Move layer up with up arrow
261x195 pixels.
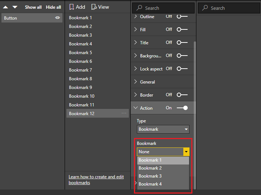pyautogui.click(x=5, y=7)
